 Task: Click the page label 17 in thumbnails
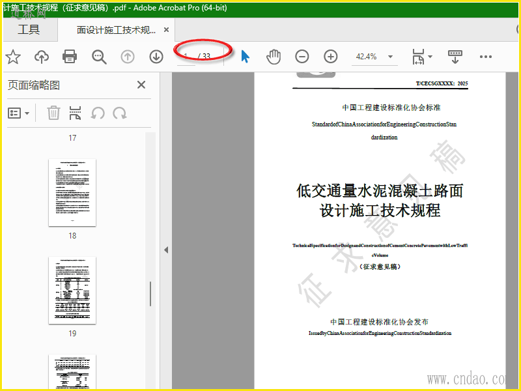(72, 138)
